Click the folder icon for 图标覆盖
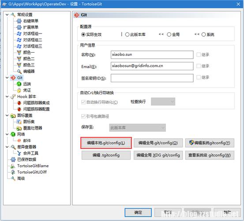 (13, 115)
